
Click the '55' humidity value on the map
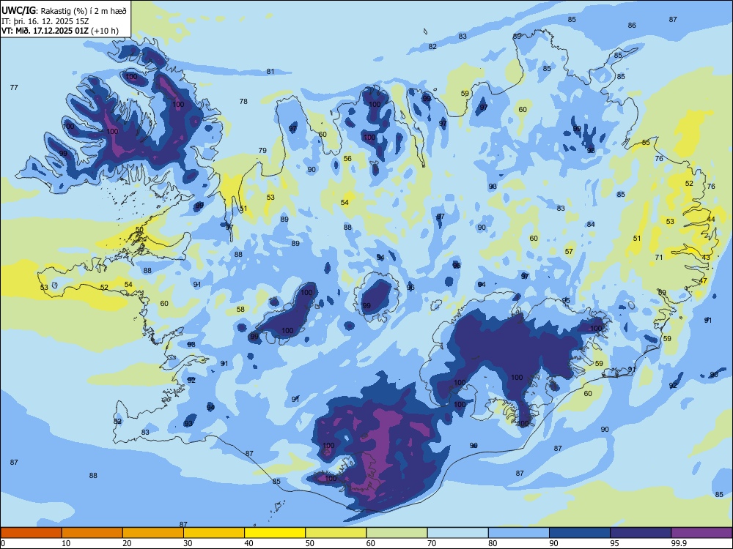click(646, 143)
